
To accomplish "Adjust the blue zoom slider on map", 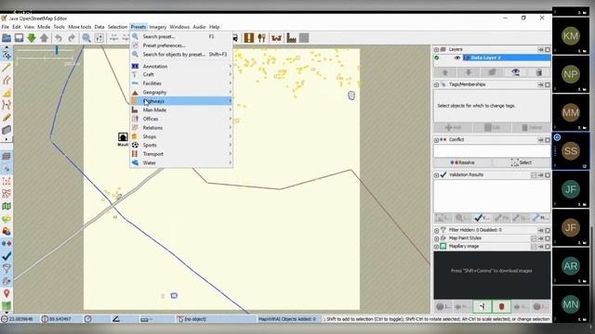I will click(x=57, y=50).
